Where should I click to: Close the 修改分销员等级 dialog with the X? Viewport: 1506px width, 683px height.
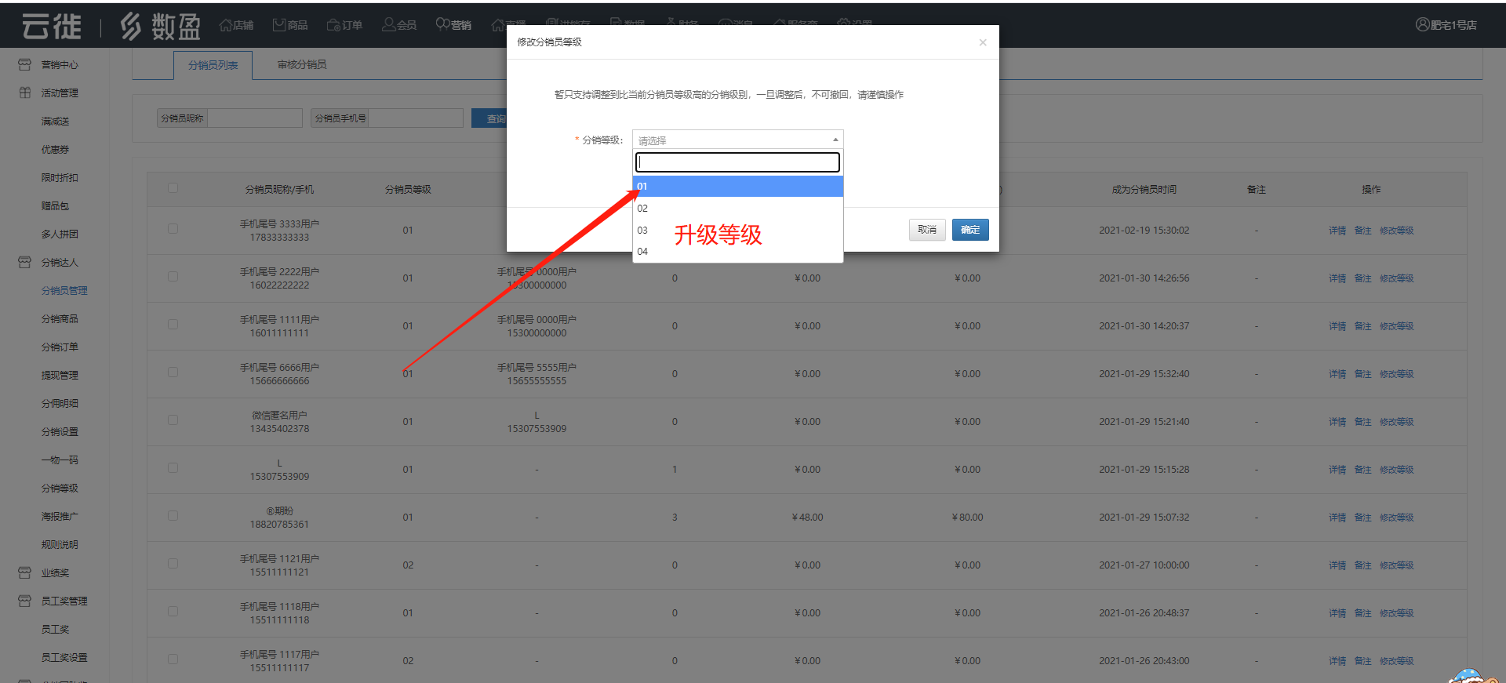pos(982,42)
